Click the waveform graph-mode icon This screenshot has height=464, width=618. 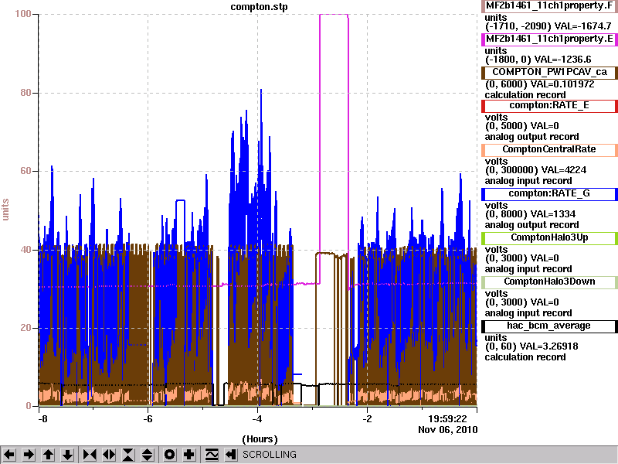(212, 455)
